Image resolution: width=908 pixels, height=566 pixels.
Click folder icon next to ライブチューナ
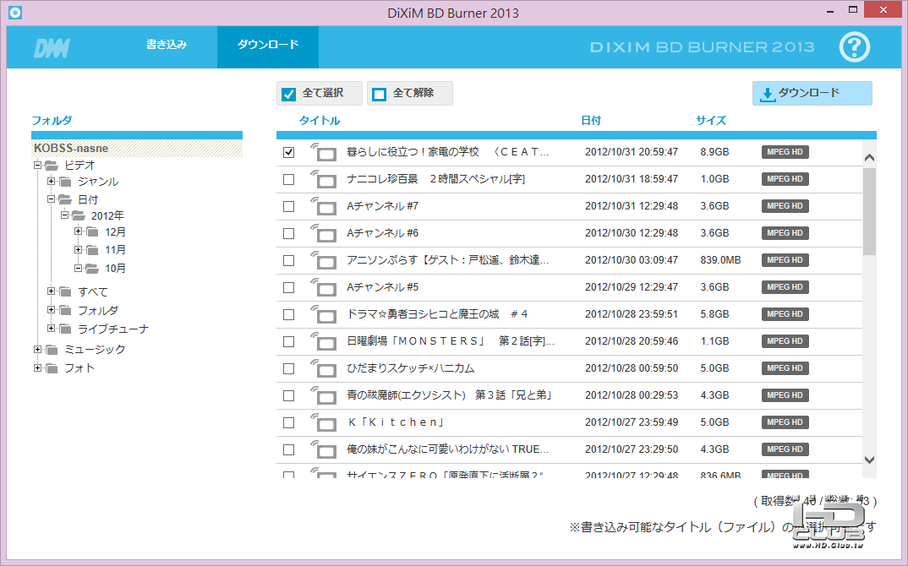point(65,329)
